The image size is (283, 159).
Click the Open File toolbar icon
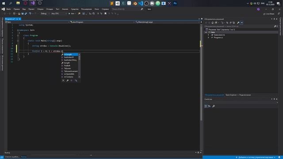(19, 14)
